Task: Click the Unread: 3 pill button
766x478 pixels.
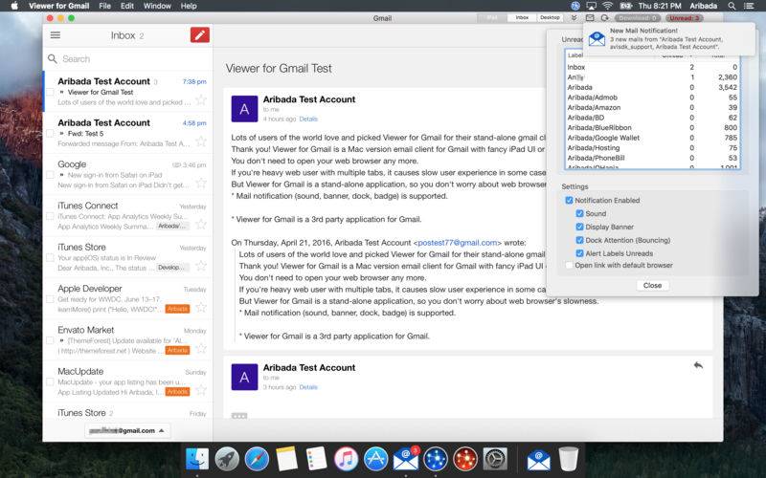Action: 685,18
